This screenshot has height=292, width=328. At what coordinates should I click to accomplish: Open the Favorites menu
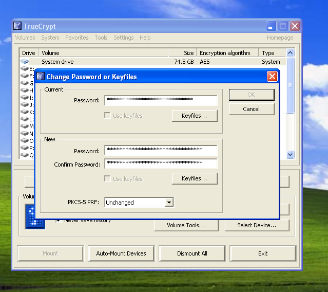[x=77, y=38]
